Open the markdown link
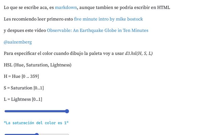Image resolution: width=216 pixels, height=135 pixels. pos(66,7)
